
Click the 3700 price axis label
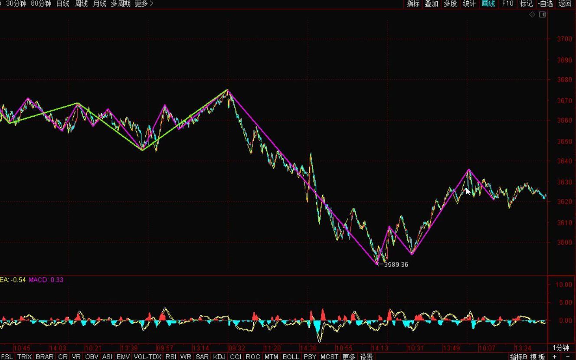(x=564, y=39)
